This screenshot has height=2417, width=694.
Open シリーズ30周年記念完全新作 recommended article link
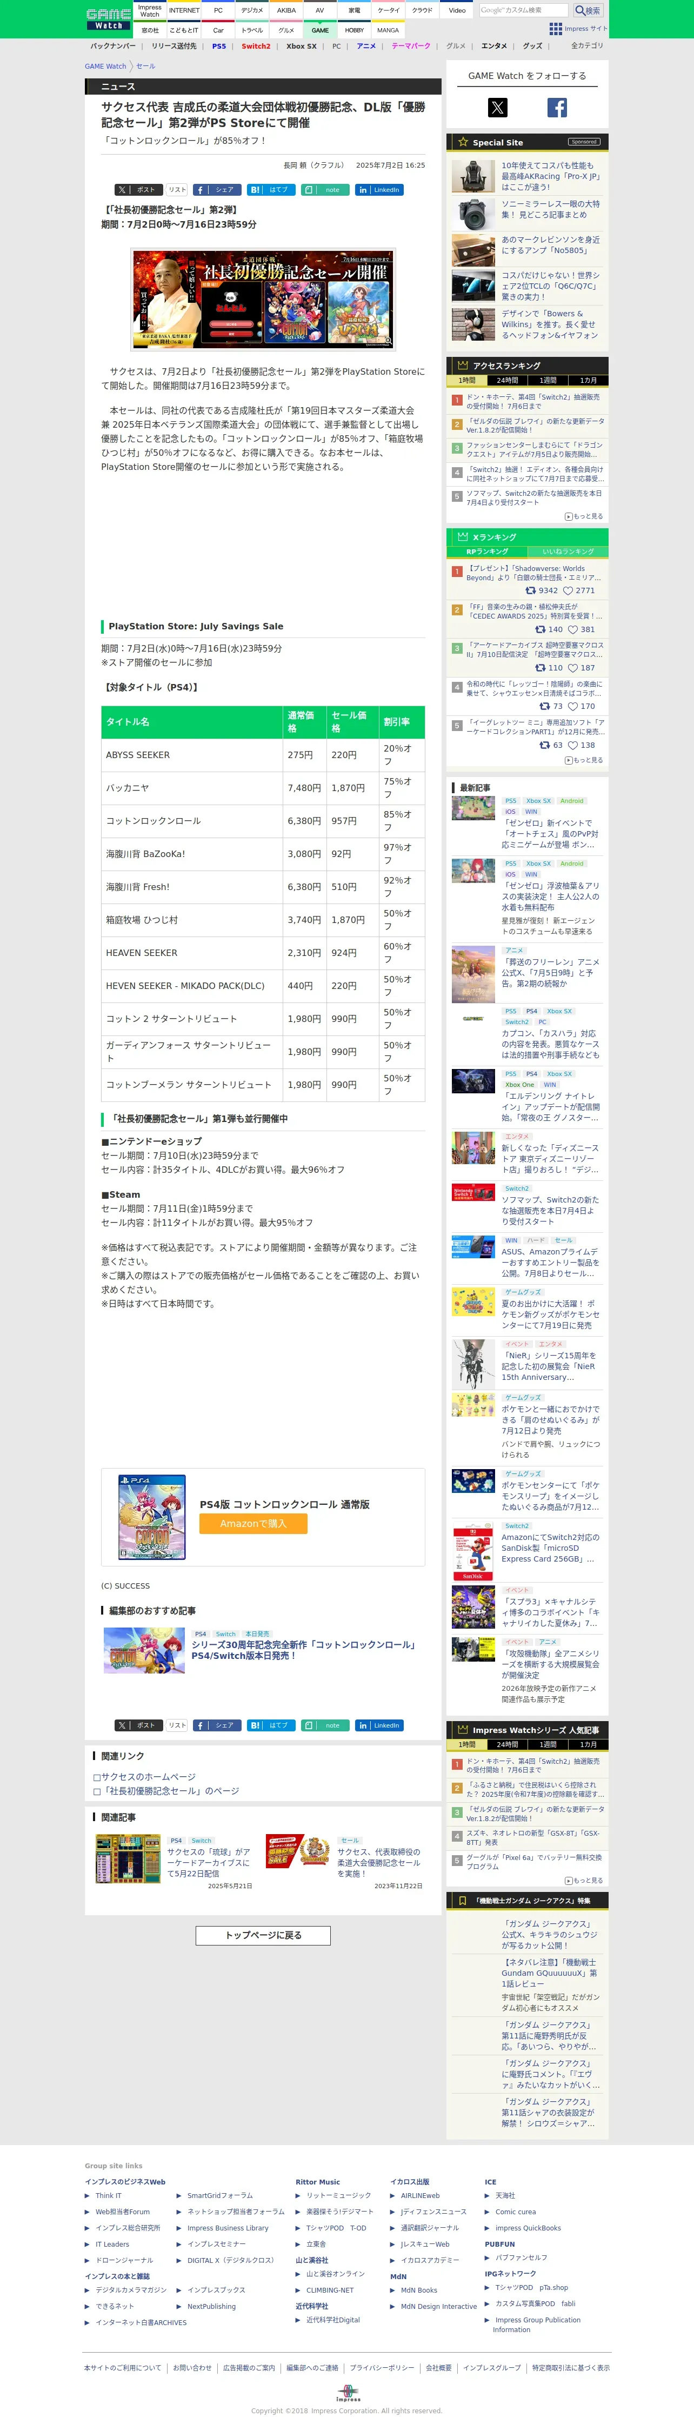pyautogui.click(x=304, y=1650)
